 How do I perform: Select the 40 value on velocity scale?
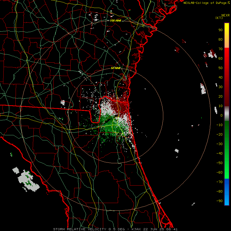tap(220, 77)
